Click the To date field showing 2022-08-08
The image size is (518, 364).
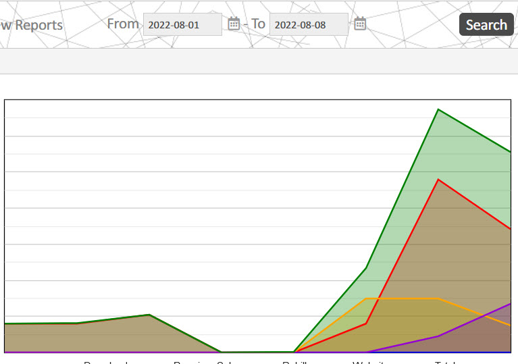tap(309, 25)
